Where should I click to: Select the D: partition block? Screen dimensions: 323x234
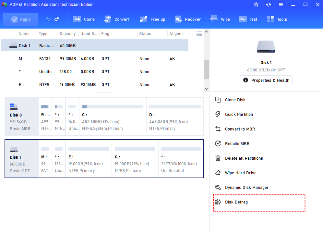(175, 117)
